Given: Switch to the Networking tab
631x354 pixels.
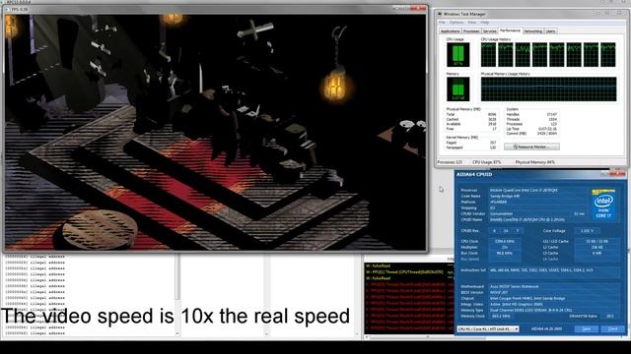Looking at the screenshot, I should tap(532, 30).
